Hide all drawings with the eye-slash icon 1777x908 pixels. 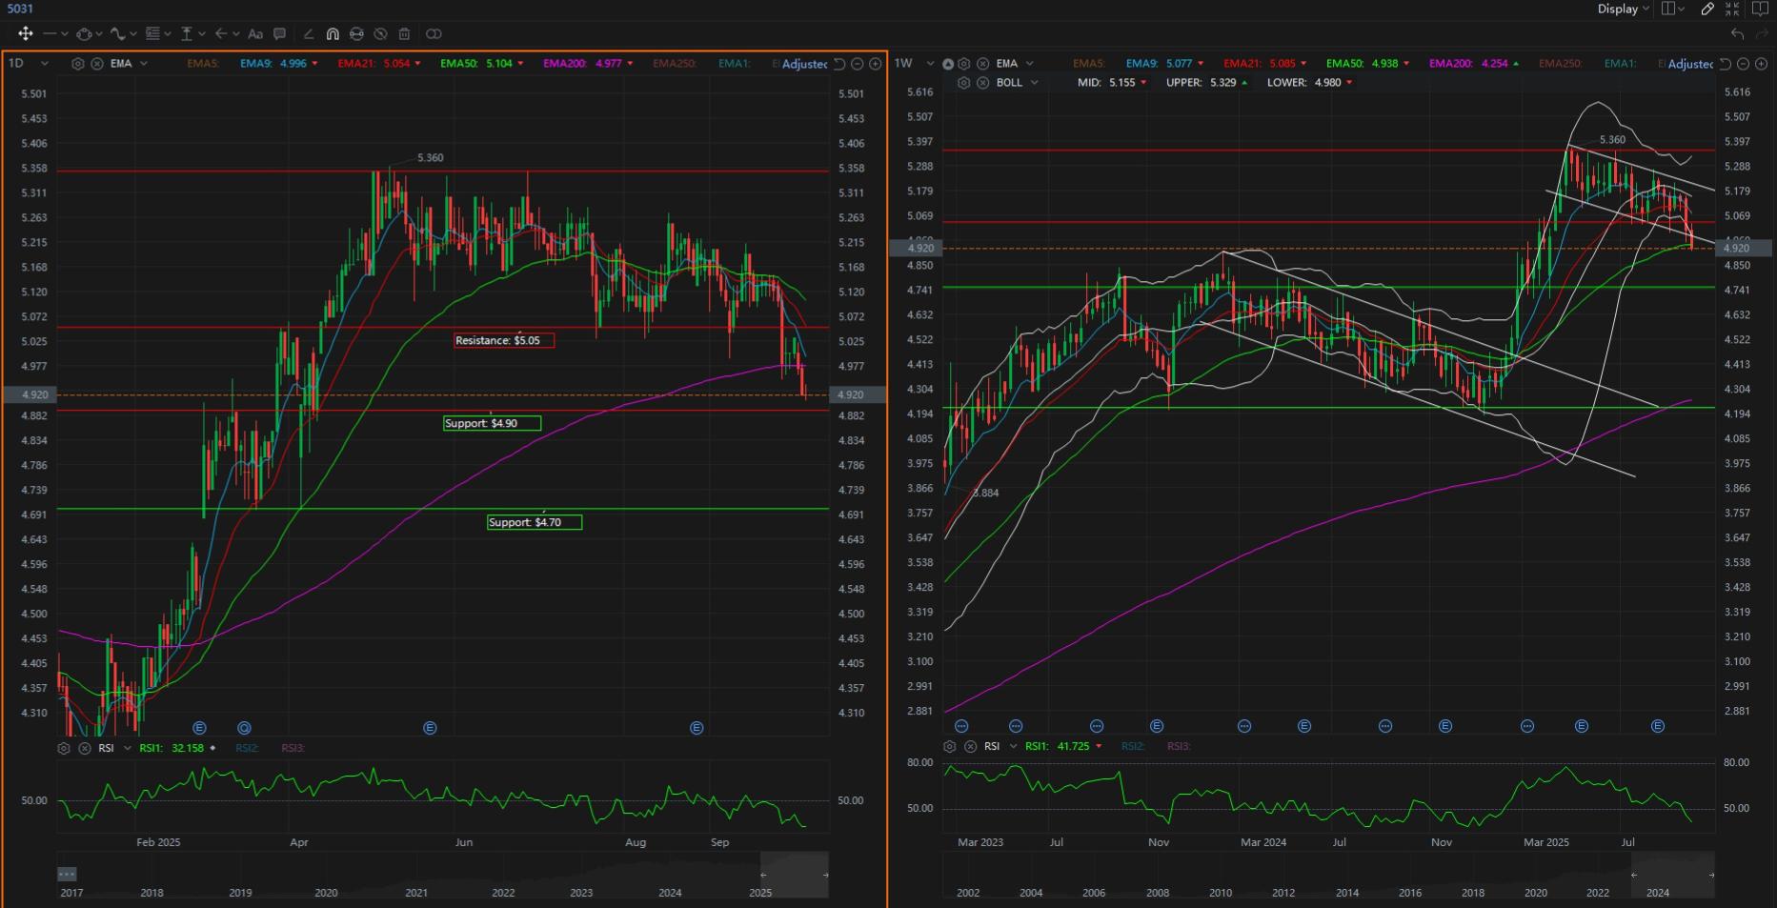pyautogui.click(x=380, y=33)
